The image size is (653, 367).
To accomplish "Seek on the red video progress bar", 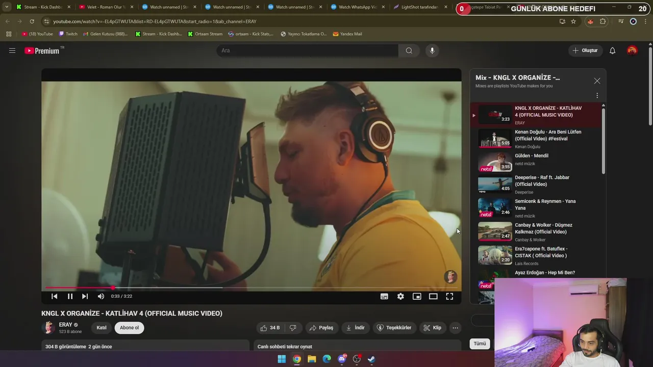I will coord(252,287).
